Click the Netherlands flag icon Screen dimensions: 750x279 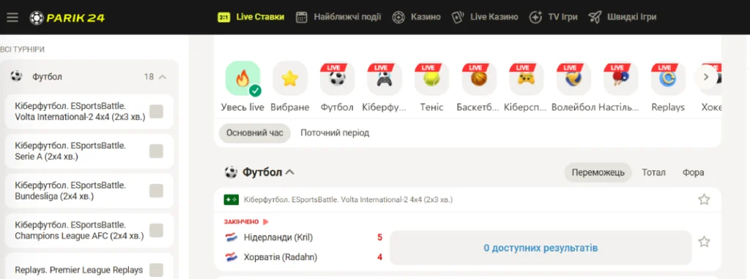[231, 237]
